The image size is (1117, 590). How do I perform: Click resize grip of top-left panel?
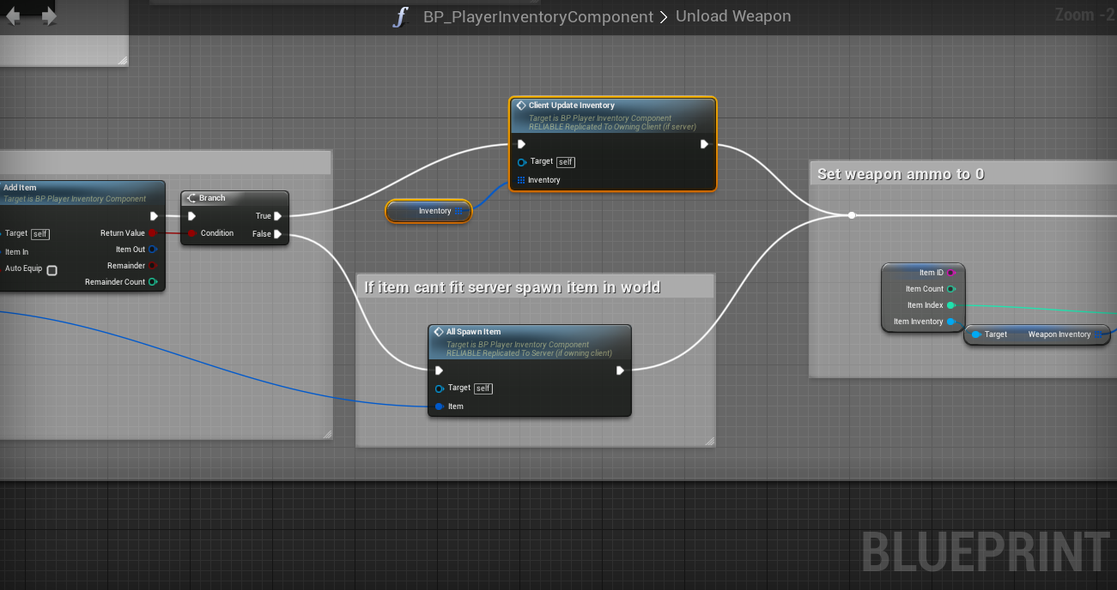[122, 60]
